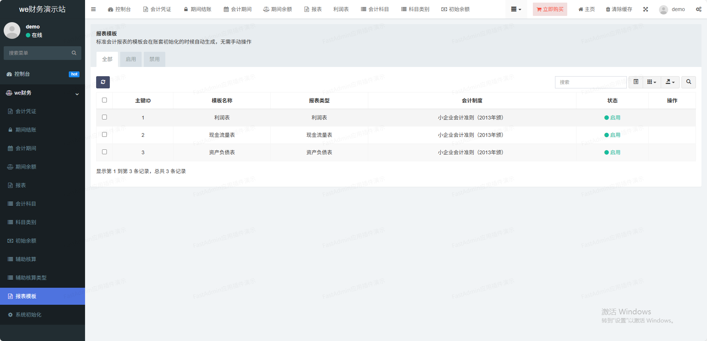
Task: Check the select-all checkbox in the table header
Action: (x=104, y=100)
